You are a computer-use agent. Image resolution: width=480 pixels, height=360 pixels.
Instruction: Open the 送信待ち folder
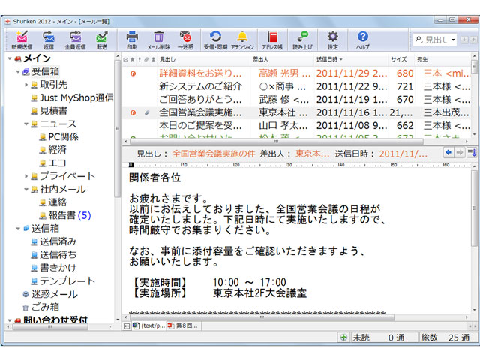coord(54,255)
